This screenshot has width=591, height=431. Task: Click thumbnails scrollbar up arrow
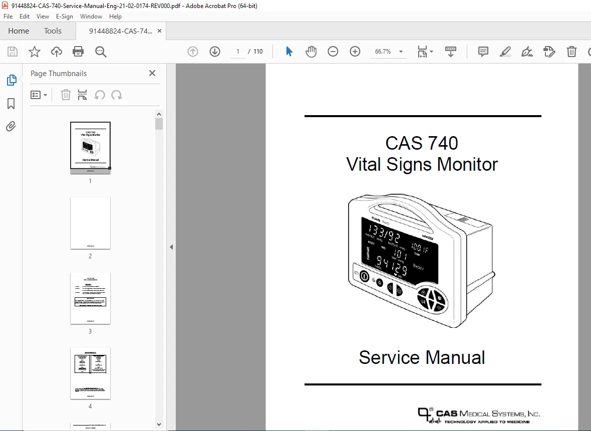[159, 114]
